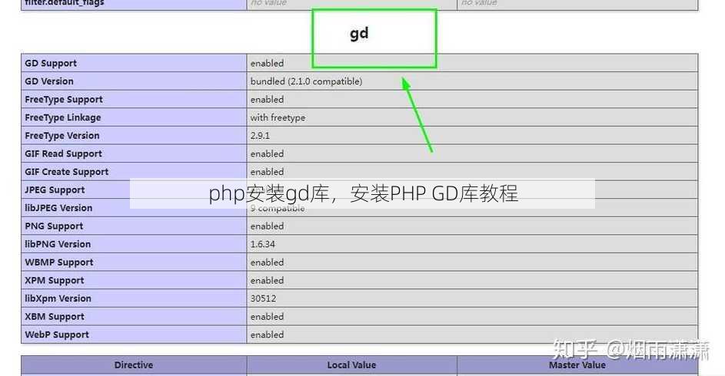Select the "GD Version" label cell
Viewport: 725px width, 376px height.
coord(134,81)
